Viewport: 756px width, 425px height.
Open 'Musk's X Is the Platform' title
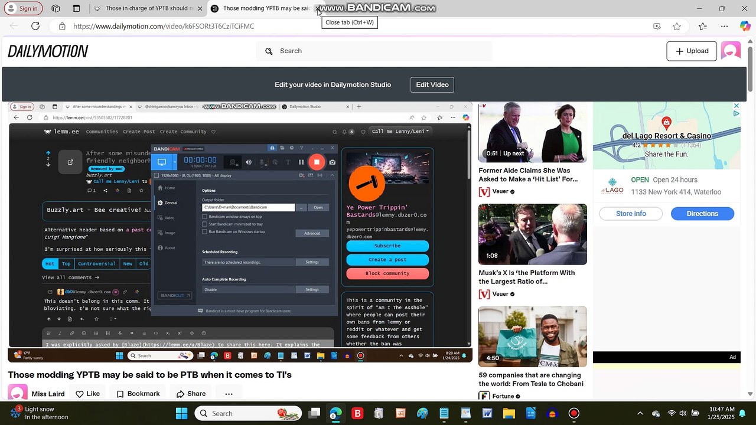click(527, 277)
